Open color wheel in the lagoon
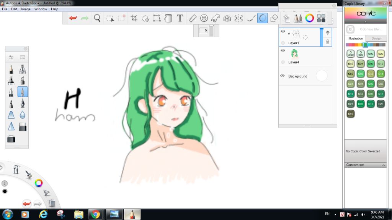The height and width of the screenshot is (220, 392). click(39, 183)
